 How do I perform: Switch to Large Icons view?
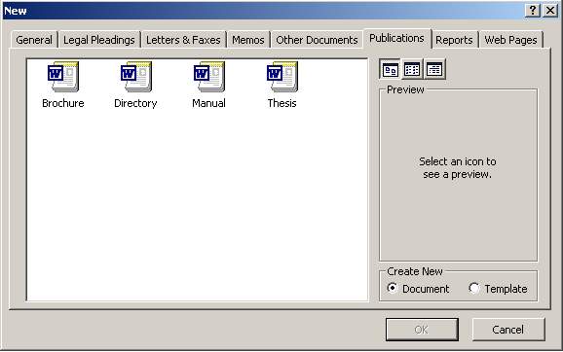(x=390, y=69)
